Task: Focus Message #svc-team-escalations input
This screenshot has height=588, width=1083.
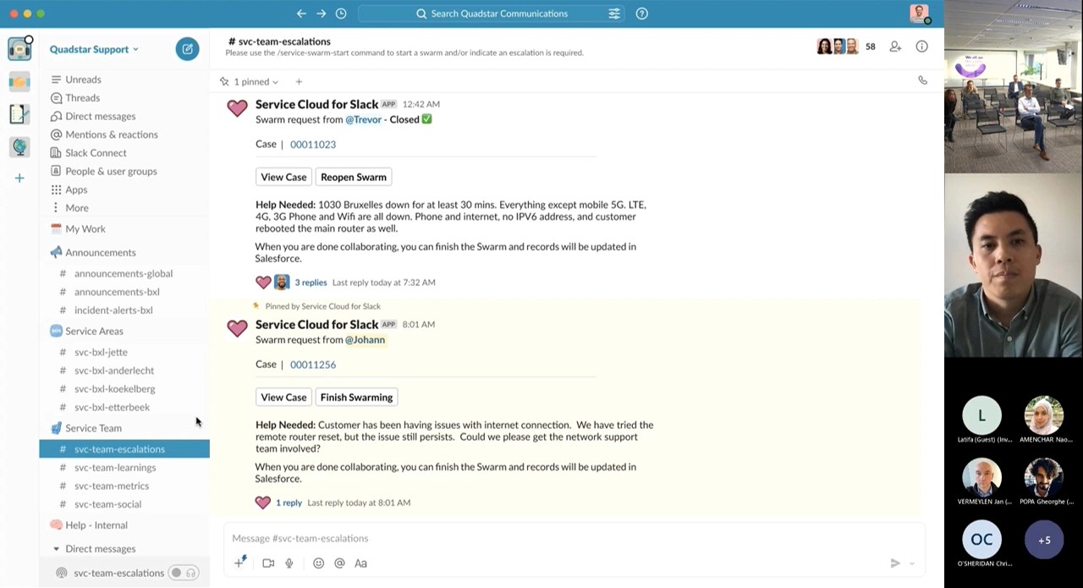Action: (x=575, y=538)
